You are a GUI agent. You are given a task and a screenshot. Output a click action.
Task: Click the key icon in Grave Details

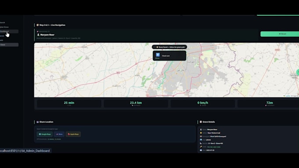pos(201,147)
